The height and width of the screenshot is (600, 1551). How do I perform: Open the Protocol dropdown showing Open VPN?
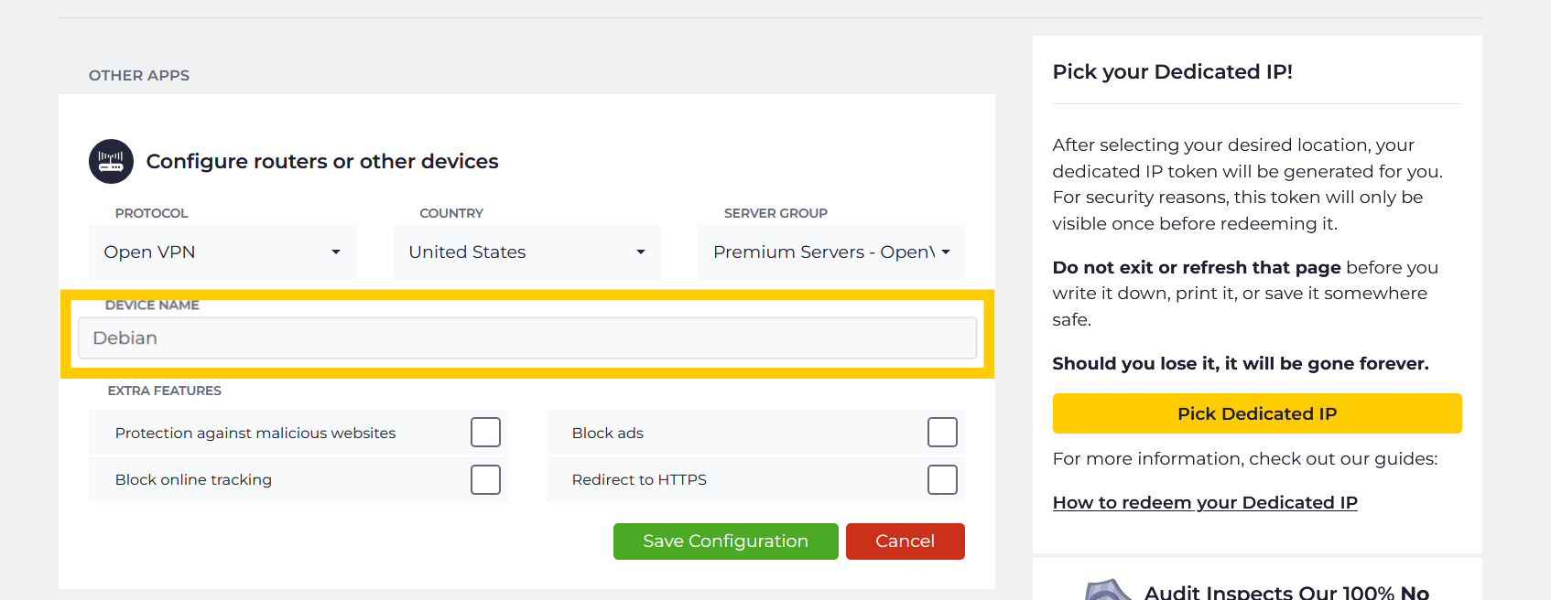(x=222, y=252)
